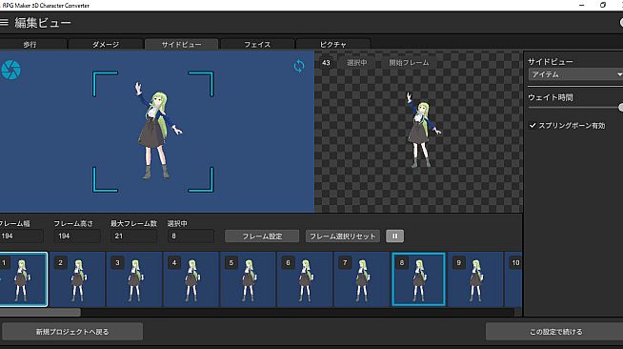623x349 pixels.
Task: Select frame thumbnail 7
Action: 362,279
